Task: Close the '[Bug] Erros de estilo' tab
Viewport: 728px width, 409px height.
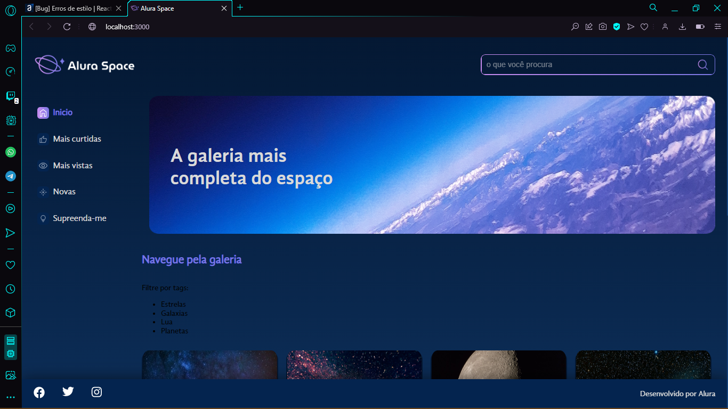Action: [118, 8]
